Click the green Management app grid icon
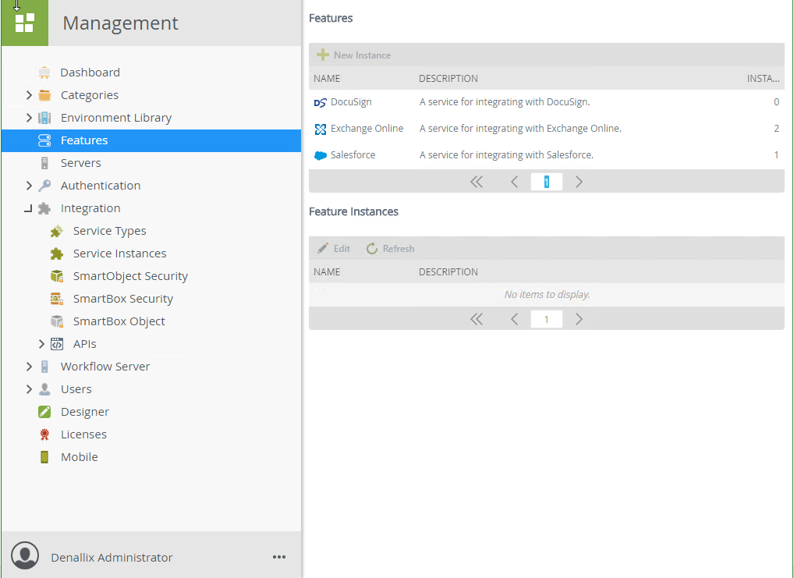Image resolution: width=794 pixels, height=578 pixels. tap(24, 23)
